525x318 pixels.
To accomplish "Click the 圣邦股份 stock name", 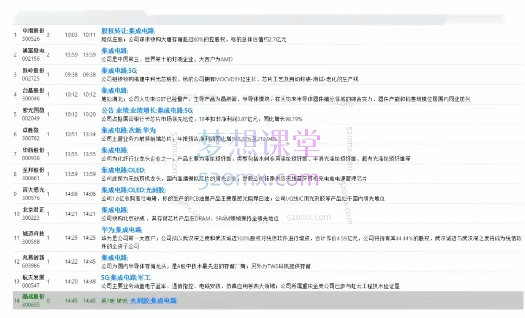I will (33, 170).
